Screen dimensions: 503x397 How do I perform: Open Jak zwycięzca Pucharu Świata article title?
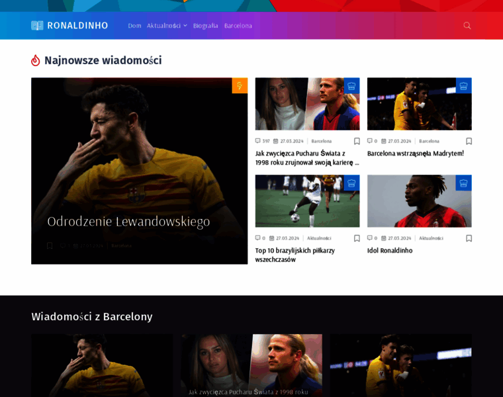tap(307, 158)
